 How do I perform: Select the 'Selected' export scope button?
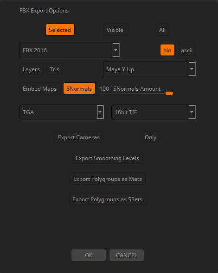pos(60,30)
